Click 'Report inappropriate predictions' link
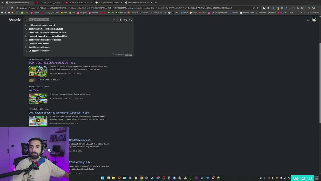This screenshot has height=181, width=321. pos(122,54)
